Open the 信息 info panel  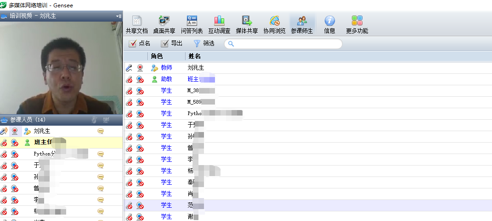click(329, 24)
